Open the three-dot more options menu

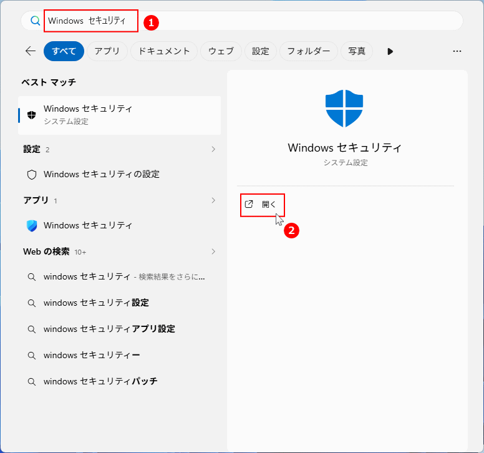tap(457, 51)
